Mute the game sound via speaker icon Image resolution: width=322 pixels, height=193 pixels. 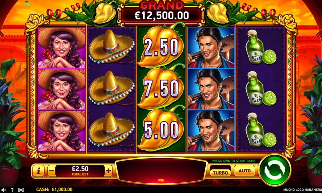click(4, 190)
